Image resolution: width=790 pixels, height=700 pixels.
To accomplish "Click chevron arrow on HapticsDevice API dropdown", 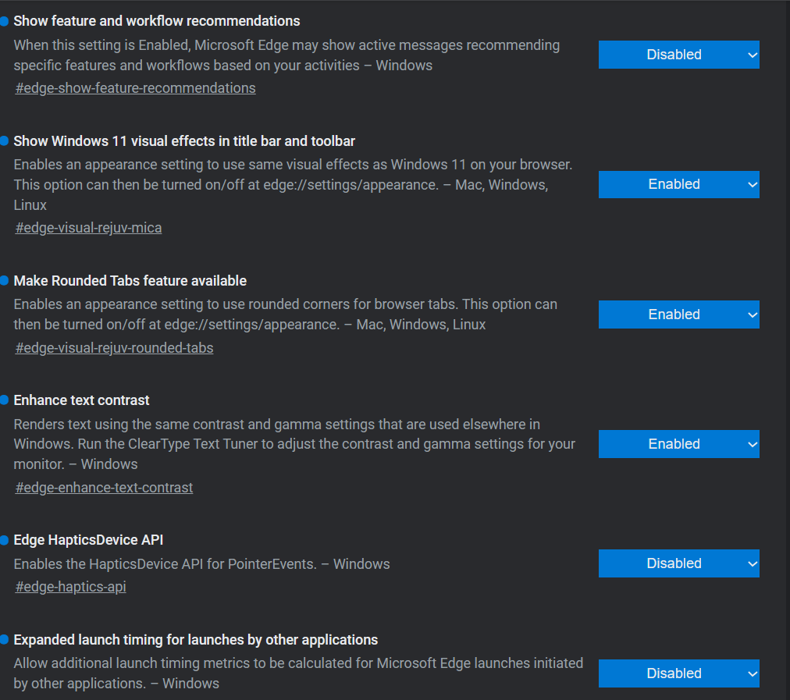I will [753, 564].
